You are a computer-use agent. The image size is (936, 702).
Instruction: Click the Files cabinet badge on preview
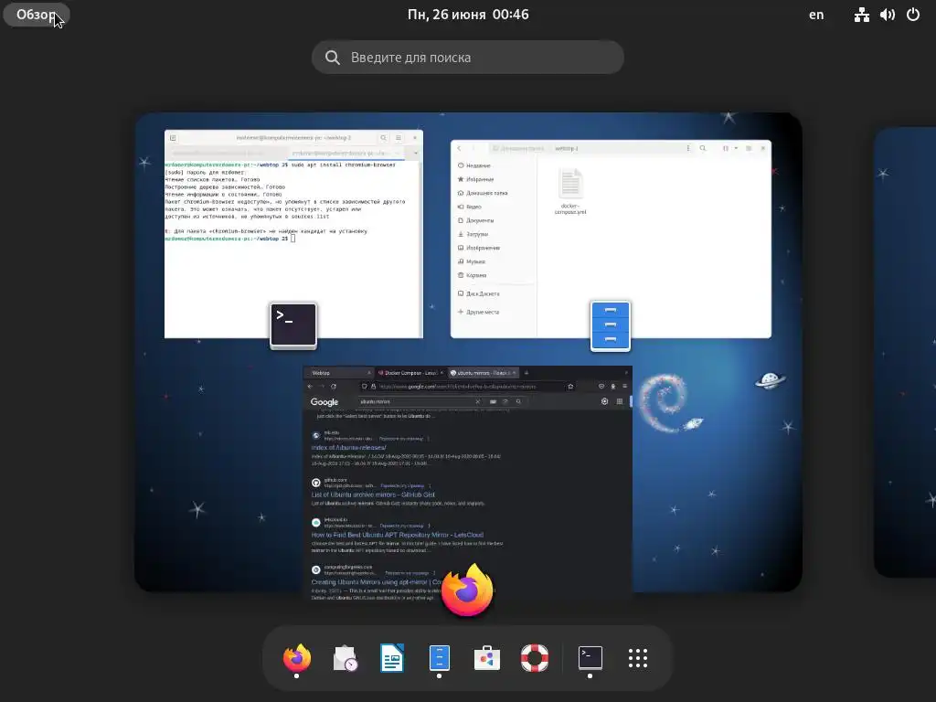[610, 325]
